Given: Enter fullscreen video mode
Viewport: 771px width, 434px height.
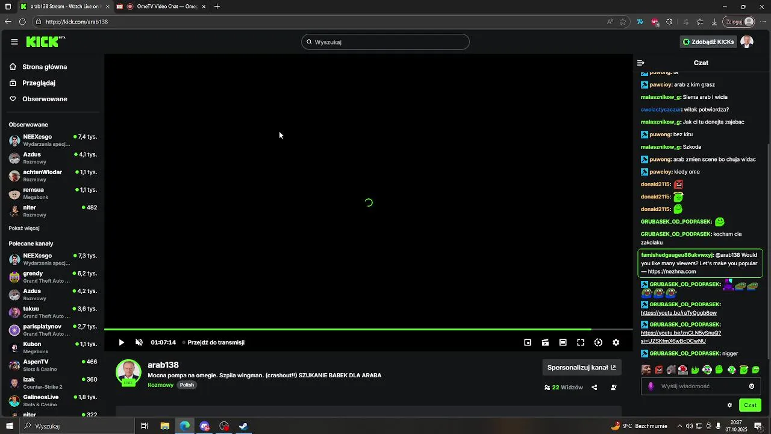Looking at the screenshot, I should (581, 342).
